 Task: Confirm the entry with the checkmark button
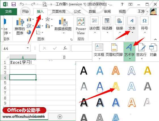pyautogui.click(x=55, y=48)
